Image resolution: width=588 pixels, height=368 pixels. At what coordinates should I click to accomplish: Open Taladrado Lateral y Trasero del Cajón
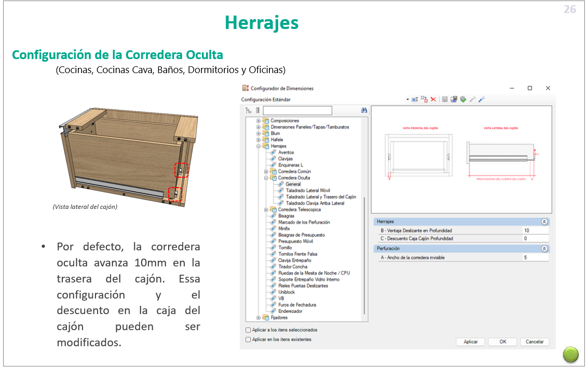tap(321, 197)
